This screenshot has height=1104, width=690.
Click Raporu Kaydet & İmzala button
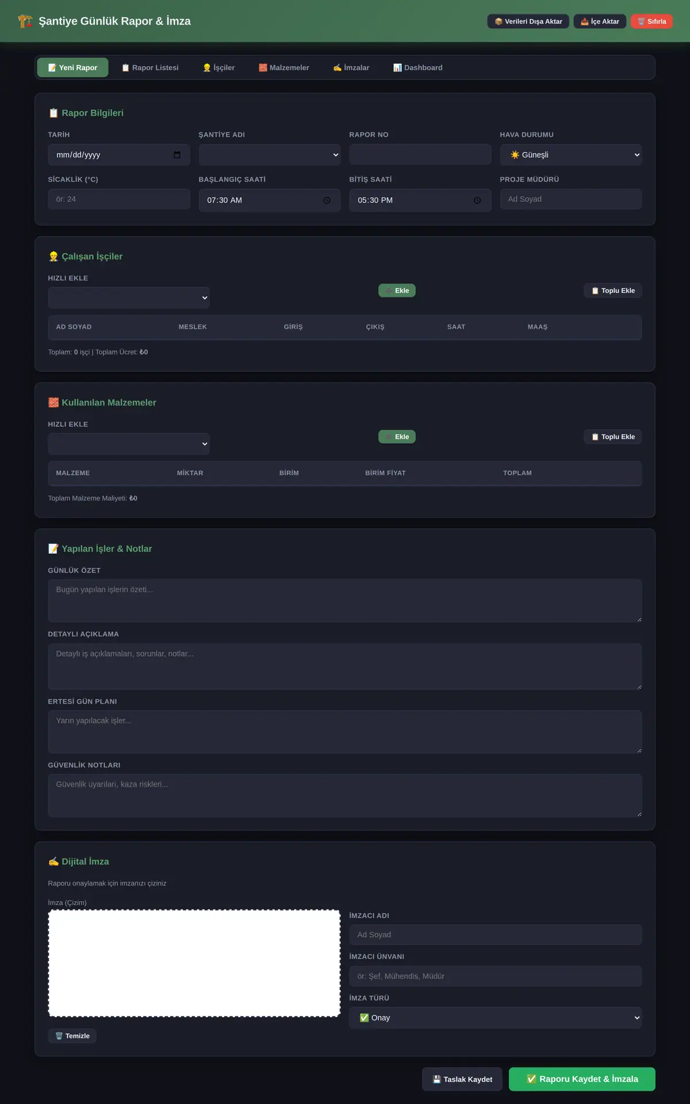click(582, 1079)
